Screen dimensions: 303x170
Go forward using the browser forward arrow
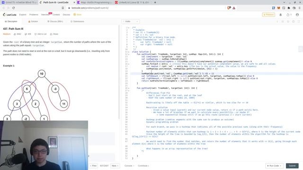(x=9, y=8)
